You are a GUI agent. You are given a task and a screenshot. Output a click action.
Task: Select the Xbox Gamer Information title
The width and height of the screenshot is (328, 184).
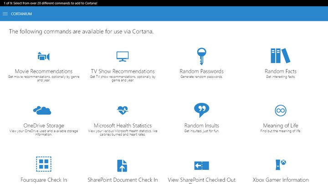pos(281,180)
